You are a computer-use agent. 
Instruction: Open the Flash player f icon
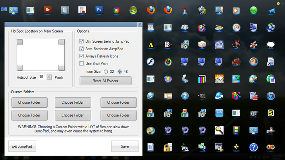pos(150,62)
